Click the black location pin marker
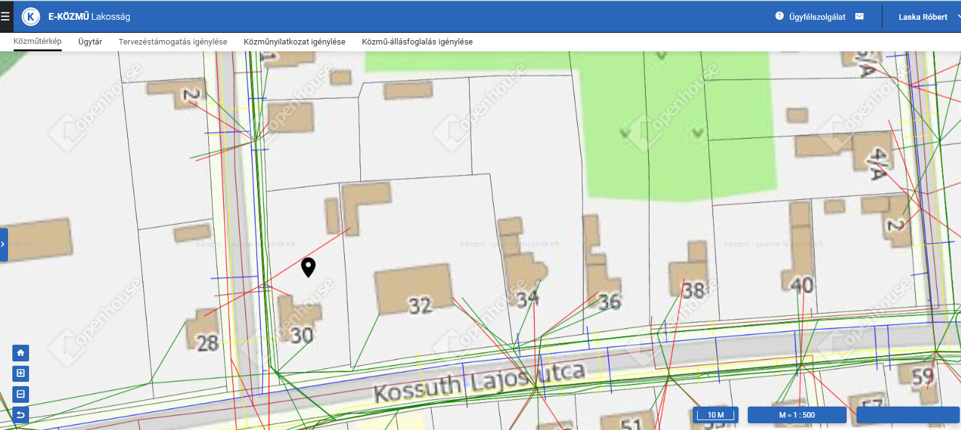961x430 pixels. (308, 268)
